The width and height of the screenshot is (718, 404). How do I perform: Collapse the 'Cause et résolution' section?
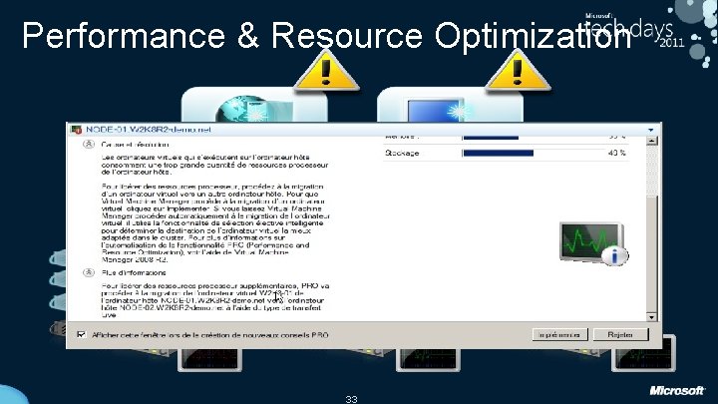(89, 145)
